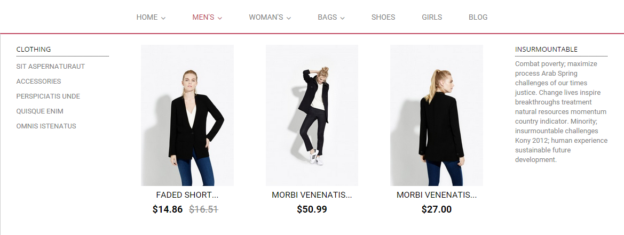Open the BLOG page
The width and height of the screenshot is (624, 235).
[x=478, y=17]
